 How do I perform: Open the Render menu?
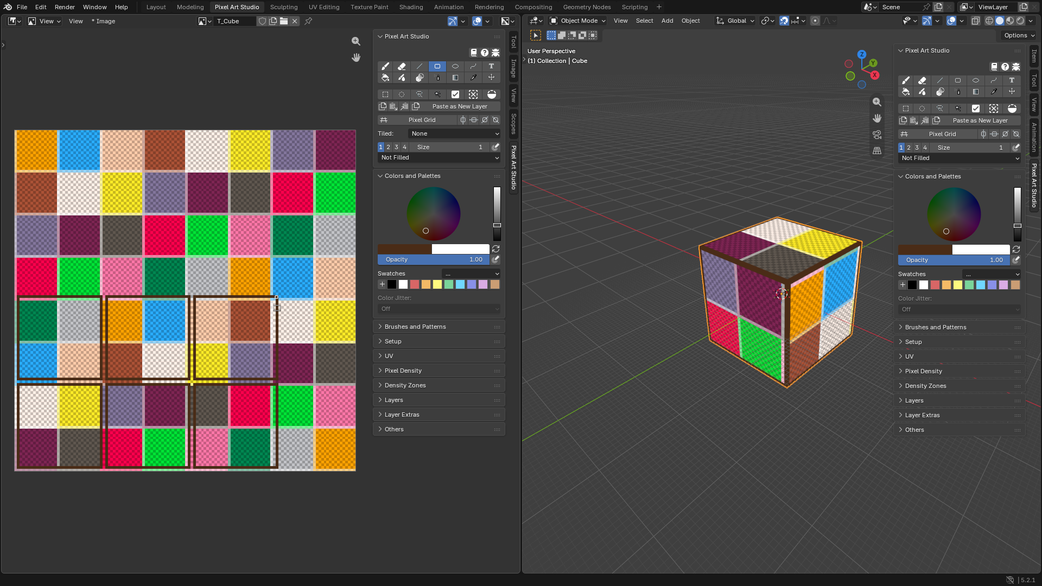coord(65,7)
